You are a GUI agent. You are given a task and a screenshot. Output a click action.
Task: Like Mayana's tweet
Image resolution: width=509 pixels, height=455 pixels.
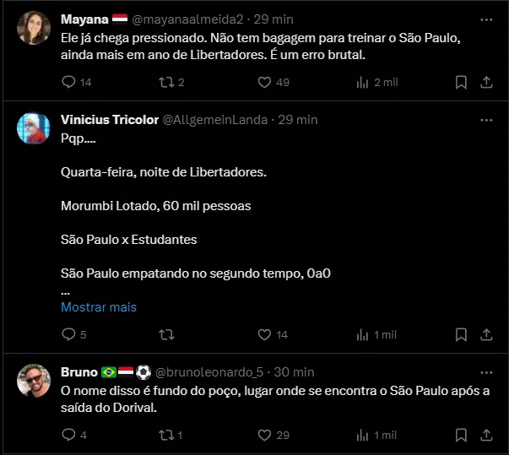click(264, 82)
